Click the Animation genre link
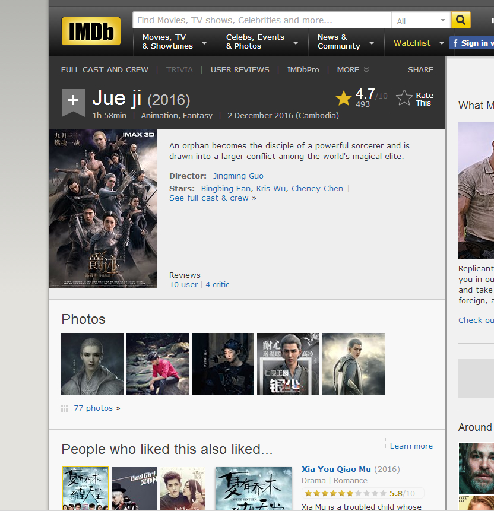The height and width of the screenshot is (511, 494). (x=160, y=115)
